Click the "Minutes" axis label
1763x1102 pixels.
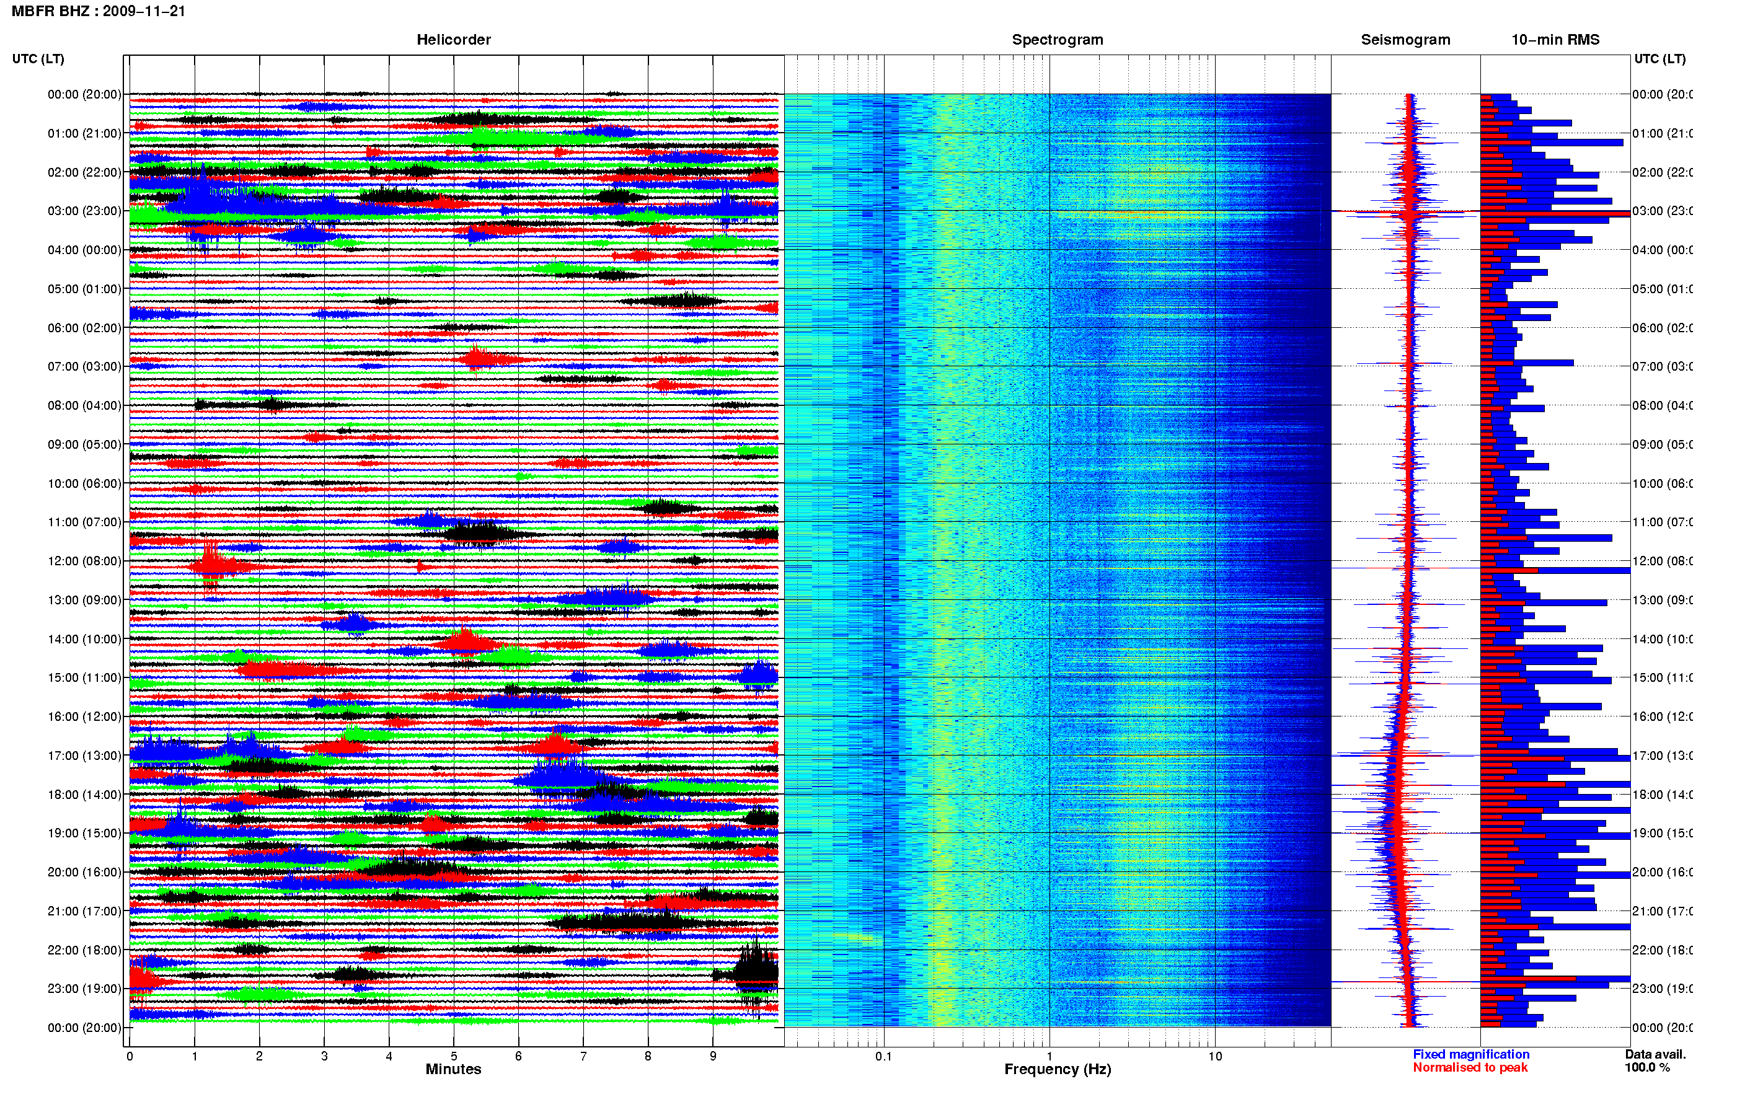click(x=453, y=1069)
